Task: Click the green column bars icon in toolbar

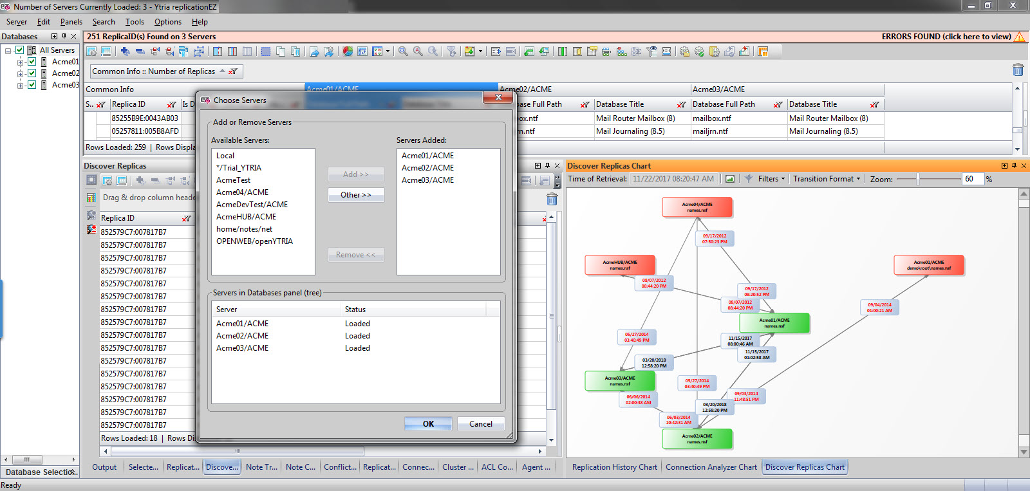Action: coord(562,51)
